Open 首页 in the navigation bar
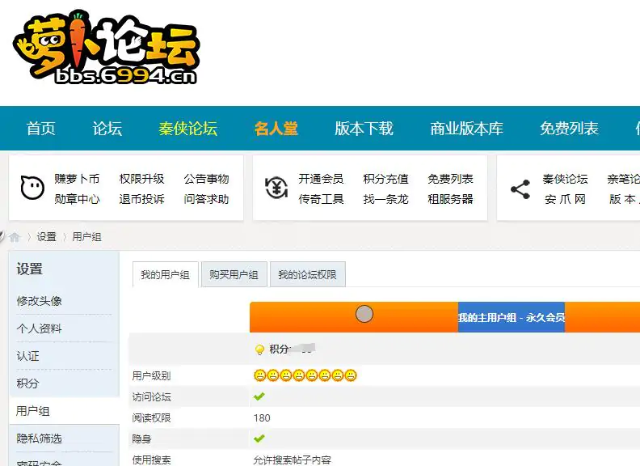The height and width of the screenshot is (466, 640). (x=41, y=129)
